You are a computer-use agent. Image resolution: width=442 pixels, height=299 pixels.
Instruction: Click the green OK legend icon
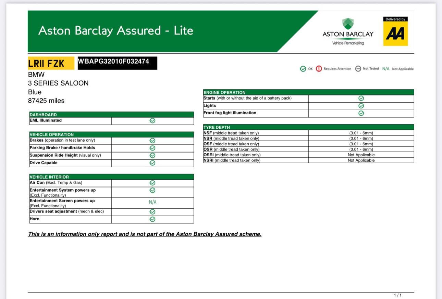tap(303, 69)
